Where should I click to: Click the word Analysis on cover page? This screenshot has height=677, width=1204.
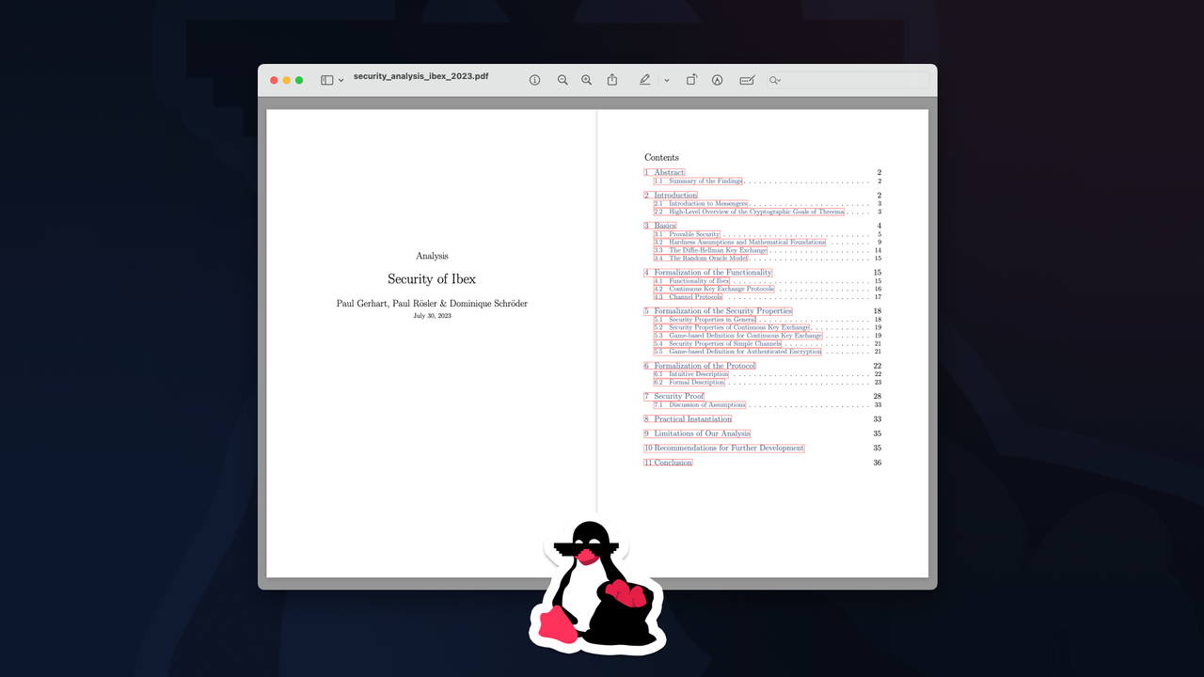click(432, 256)
